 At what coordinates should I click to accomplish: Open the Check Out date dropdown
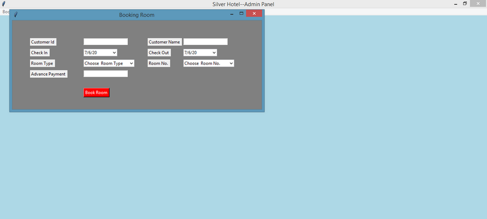tap(213, 53)
